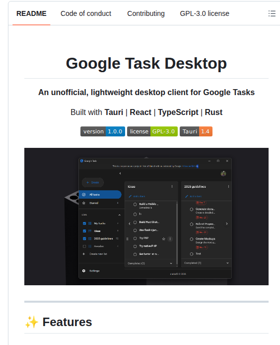The image size is (280, 345).
Task: Click the version 1.0.0 badge
Action: point(103,131)
